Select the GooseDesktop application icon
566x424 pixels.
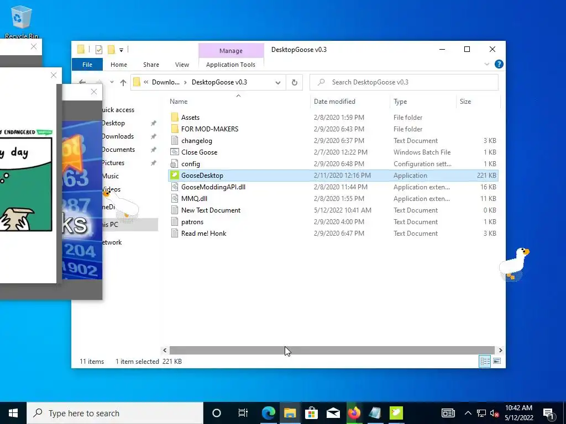click(x=175, y=175)
